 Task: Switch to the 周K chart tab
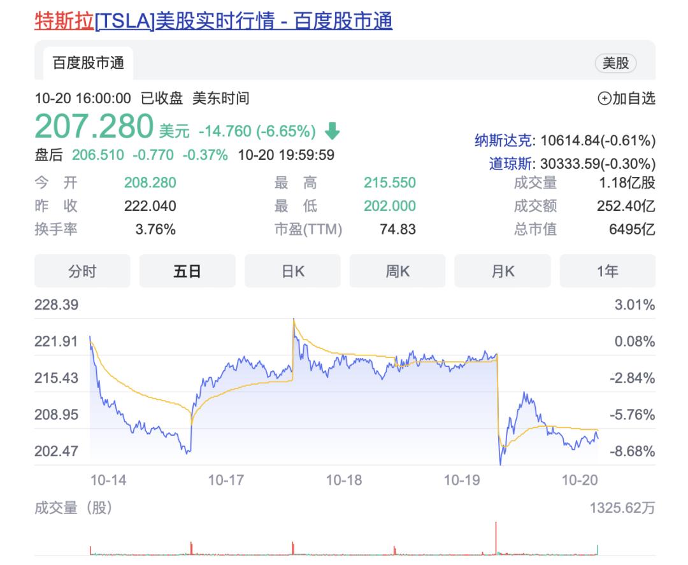397,271
